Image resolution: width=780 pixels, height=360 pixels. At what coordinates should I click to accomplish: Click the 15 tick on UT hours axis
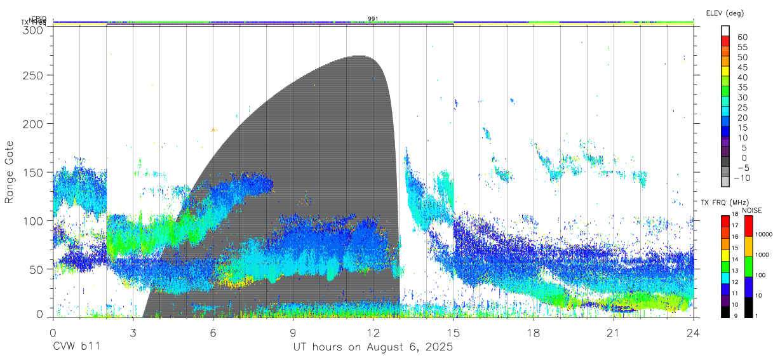[x=453, y=333]
